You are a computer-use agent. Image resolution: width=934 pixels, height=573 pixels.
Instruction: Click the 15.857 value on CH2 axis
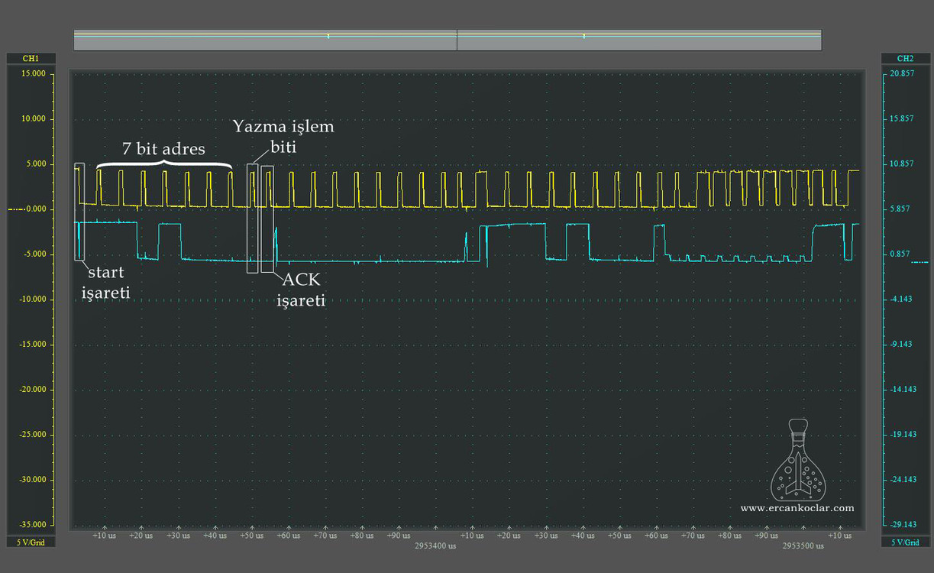pyautogui.click(x=902, y=118)
